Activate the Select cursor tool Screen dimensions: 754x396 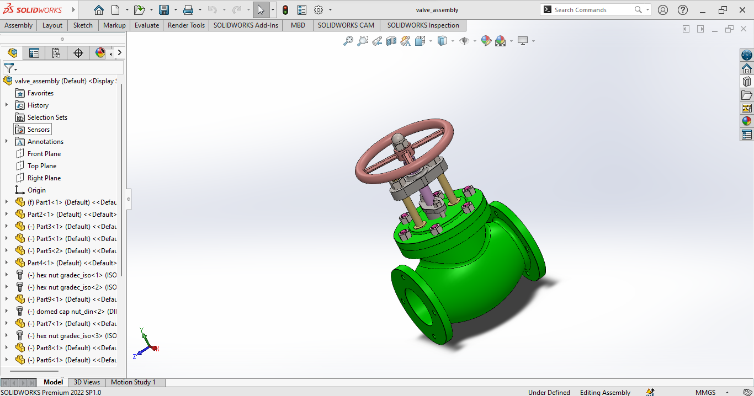coord(261,10)
